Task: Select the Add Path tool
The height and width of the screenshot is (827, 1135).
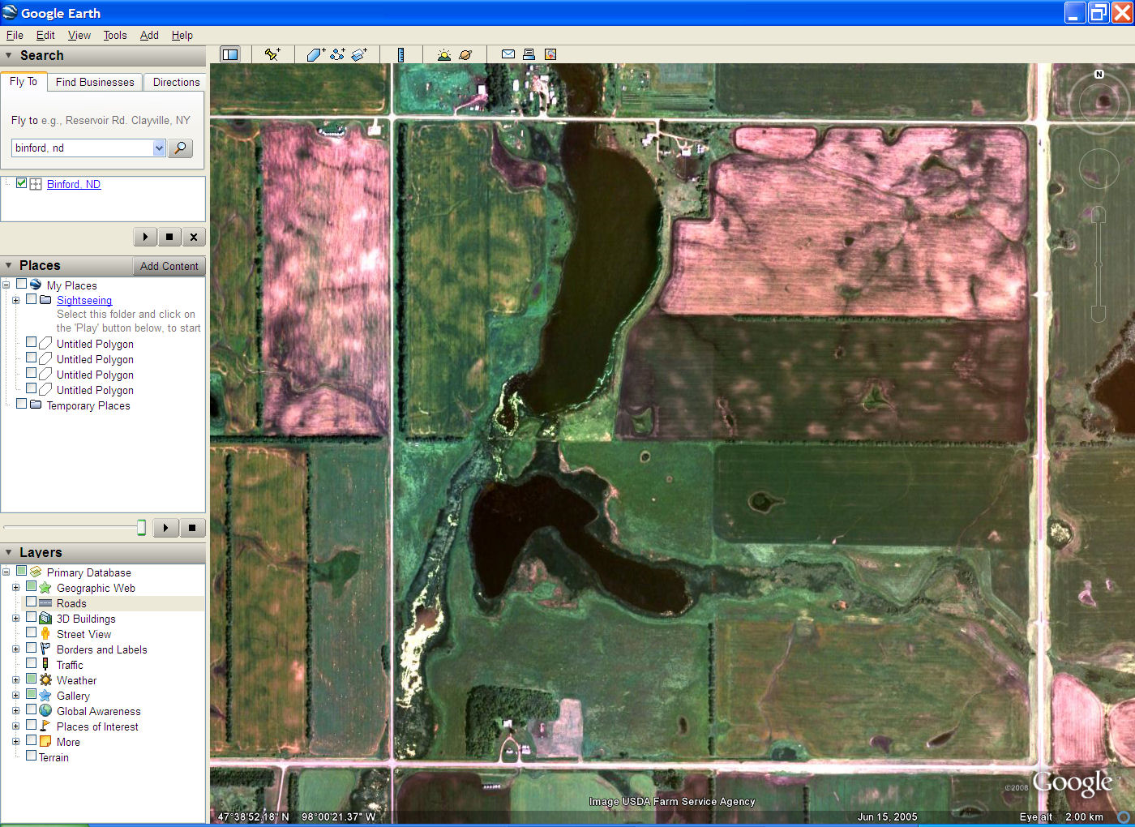Action: click(x=337, y=54)
